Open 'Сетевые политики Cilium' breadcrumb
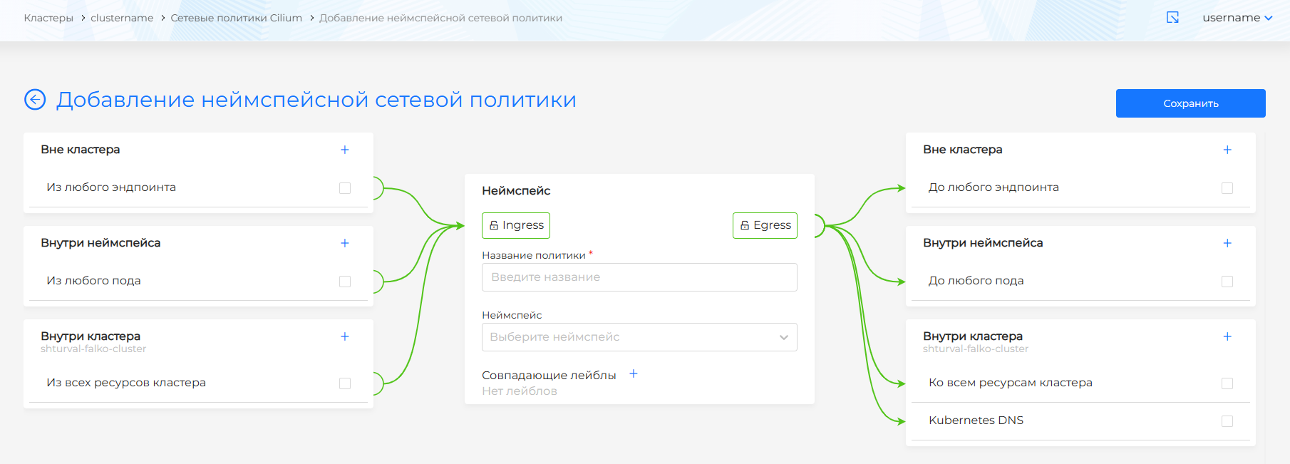This screenshot has height=464, width=1290. 236,18
